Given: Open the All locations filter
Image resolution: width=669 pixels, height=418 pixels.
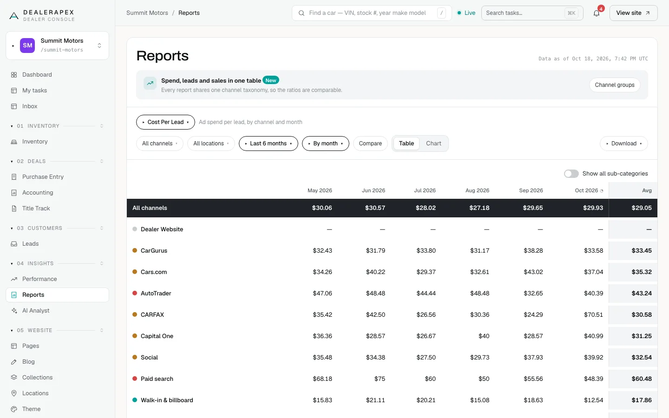Looking at the screenshot, I should click(x=211, y=144).
